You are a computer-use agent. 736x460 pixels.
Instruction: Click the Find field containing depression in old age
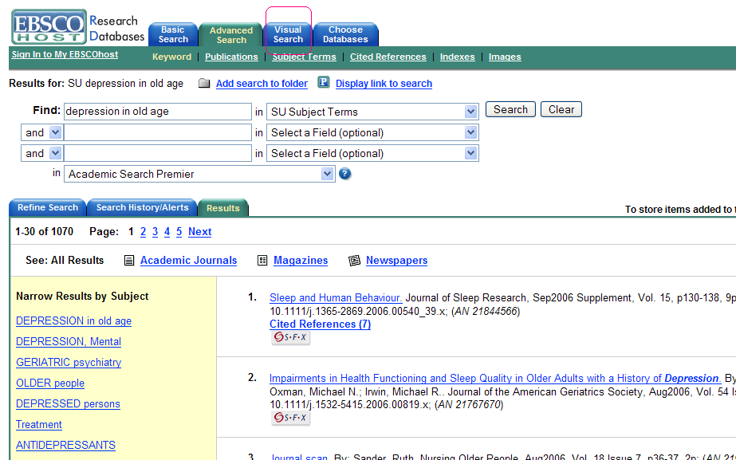pyautogui.click(x=158, y=112)
